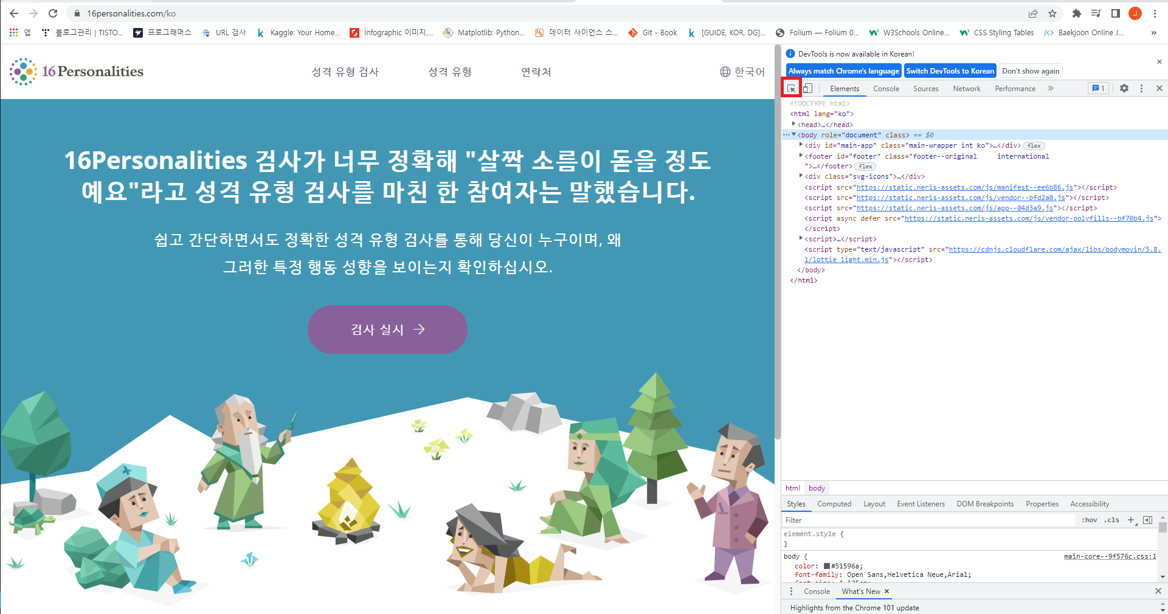
Task: Expand the collapsed inline script node
Action: pyautogui.click(x=801, y=238)
